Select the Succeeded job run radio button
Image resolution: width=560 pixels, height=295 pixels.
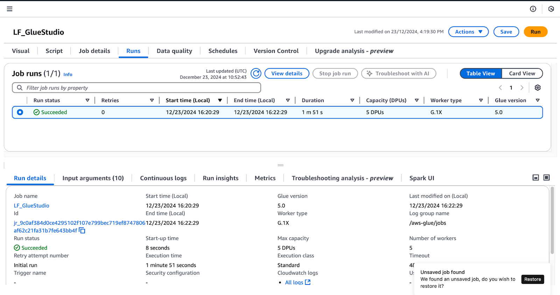(x=20, y=112)
